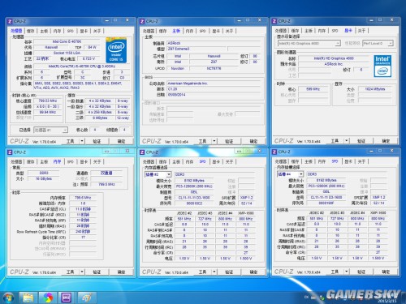Open the Windows Start orb
The height and width of the screenshot is (304, 406).
click(x=8, y=298)
